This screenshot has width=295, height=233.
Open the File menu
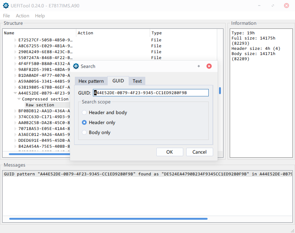[x=6, y=16]
